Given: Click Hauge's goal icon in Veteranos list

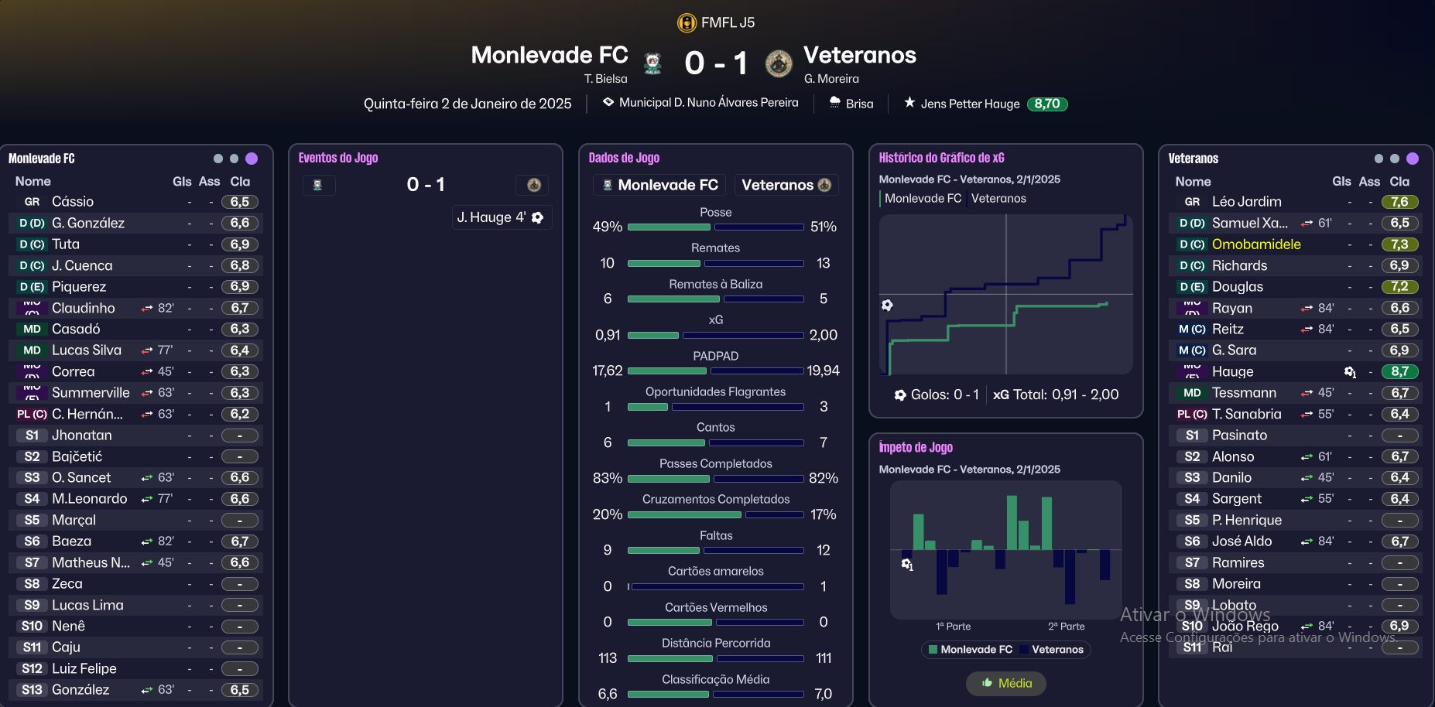Looking at the screenshot, I should click(1350, 372).
